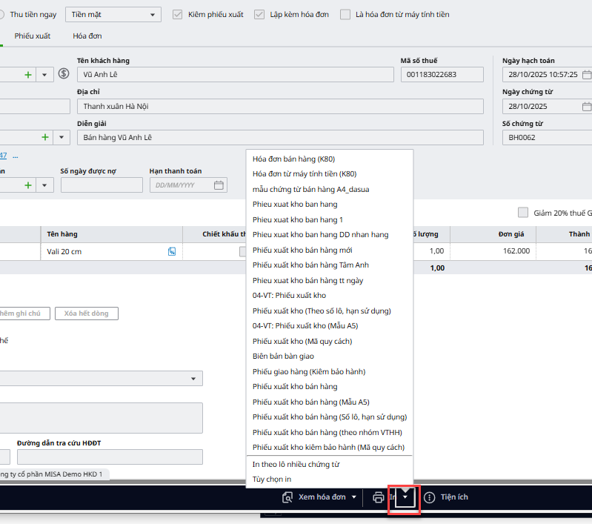Click into the Diễn giải text field

coord(280,138)
